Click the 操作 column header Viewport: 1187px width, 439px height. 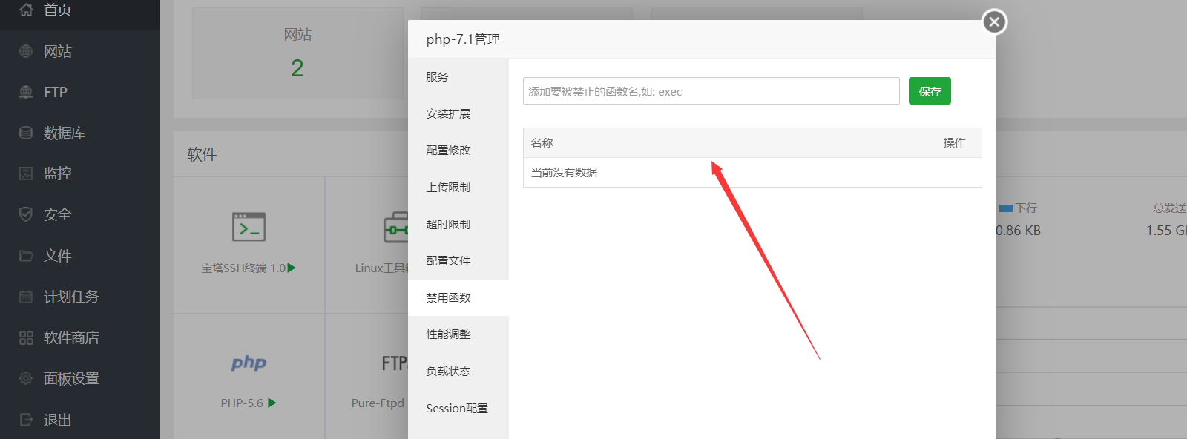click(954, 142)
